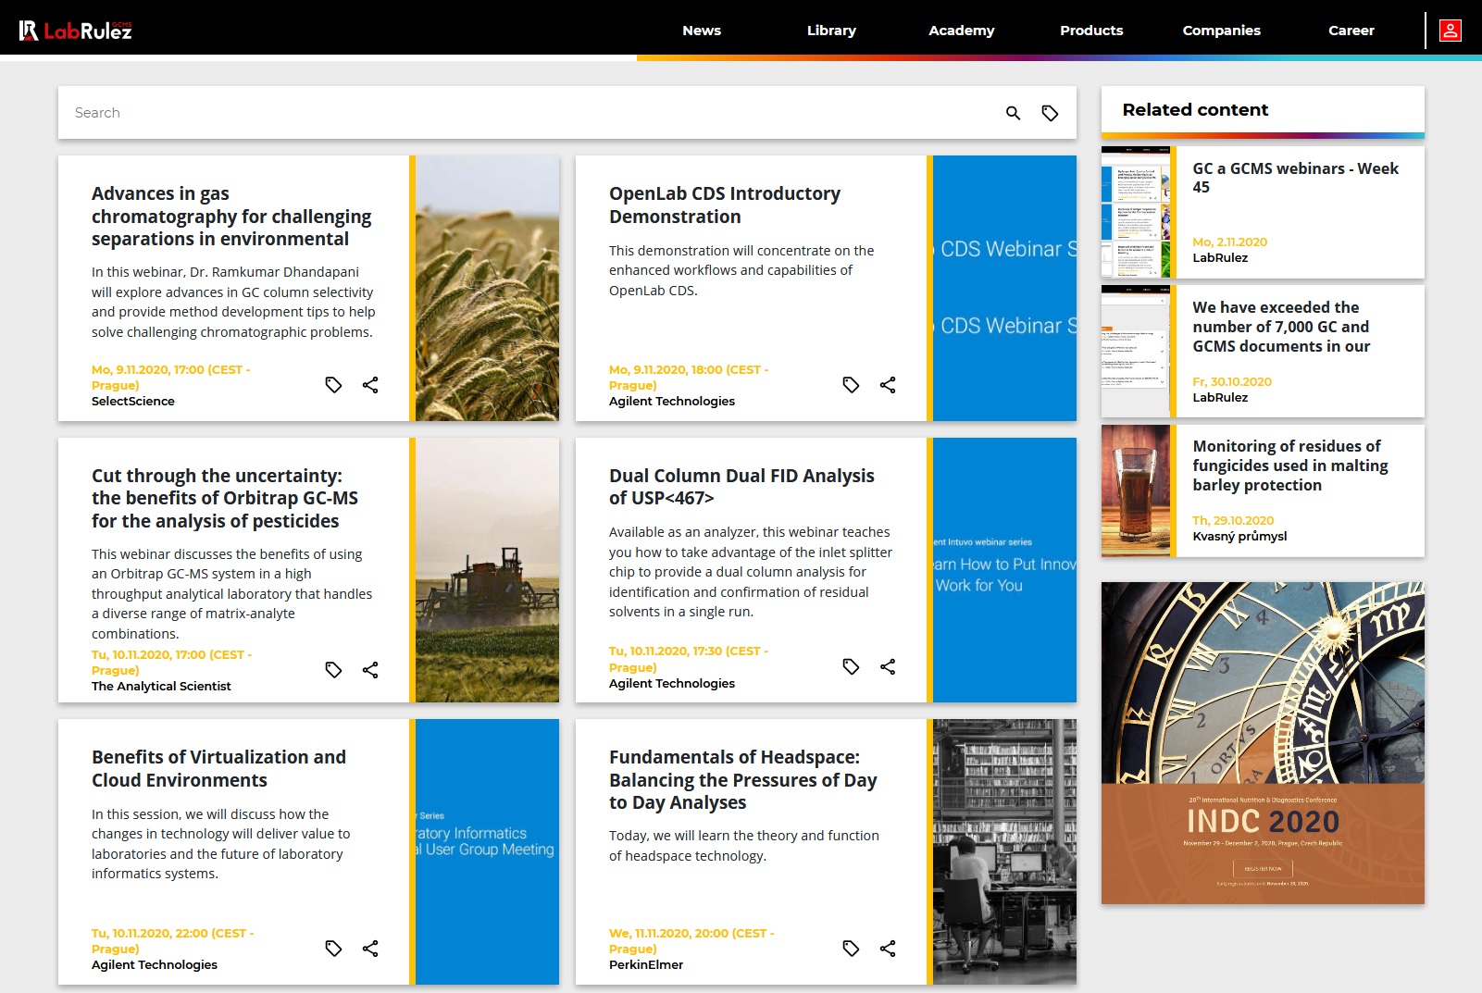This screenshot has width=1482, height=993.
Task: Click the INDC 2020 conference banner
Action: click(1263, 743)
